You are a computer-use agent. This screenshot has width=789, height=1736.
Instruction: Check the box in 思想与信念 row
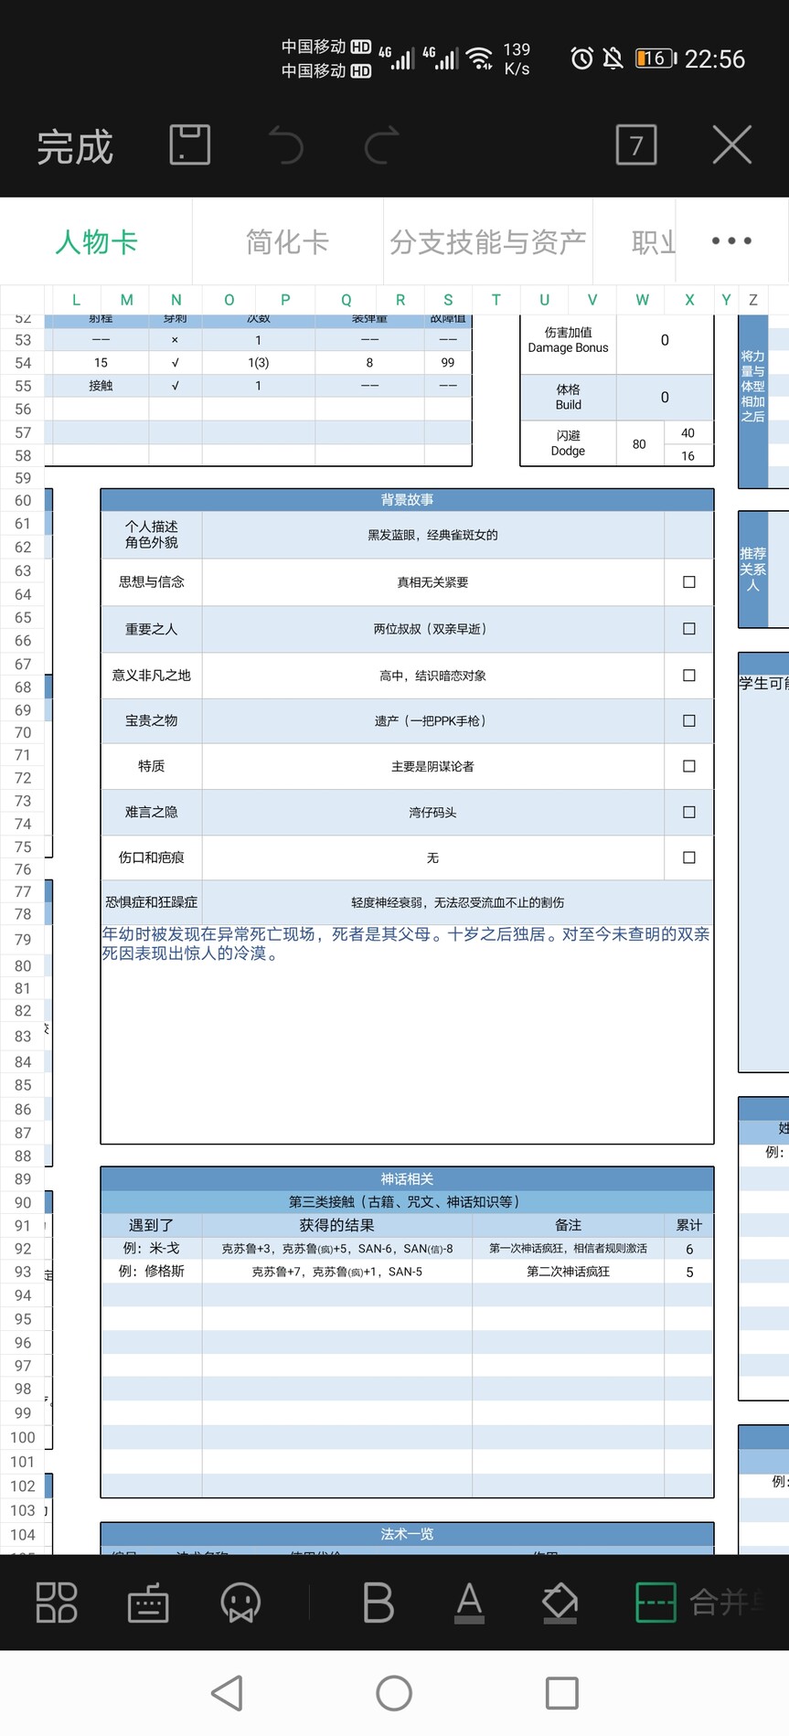689,582
